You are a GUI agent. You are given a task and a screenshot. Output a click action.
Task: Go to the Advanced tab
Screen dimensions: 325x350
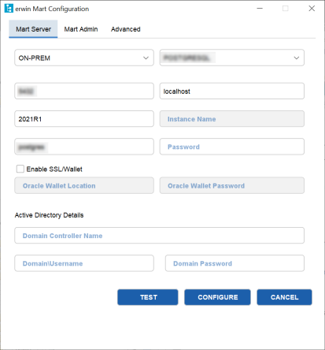126,29
